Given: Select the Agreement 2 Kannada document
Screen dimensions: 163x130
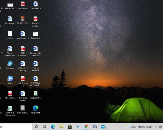Looking at the screenshot, I should [36, 49].
